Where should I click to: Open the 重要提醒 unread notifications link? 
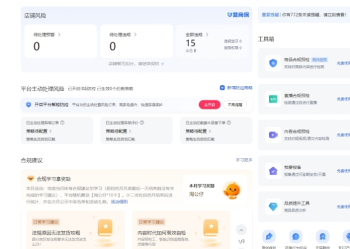(304, 15)
